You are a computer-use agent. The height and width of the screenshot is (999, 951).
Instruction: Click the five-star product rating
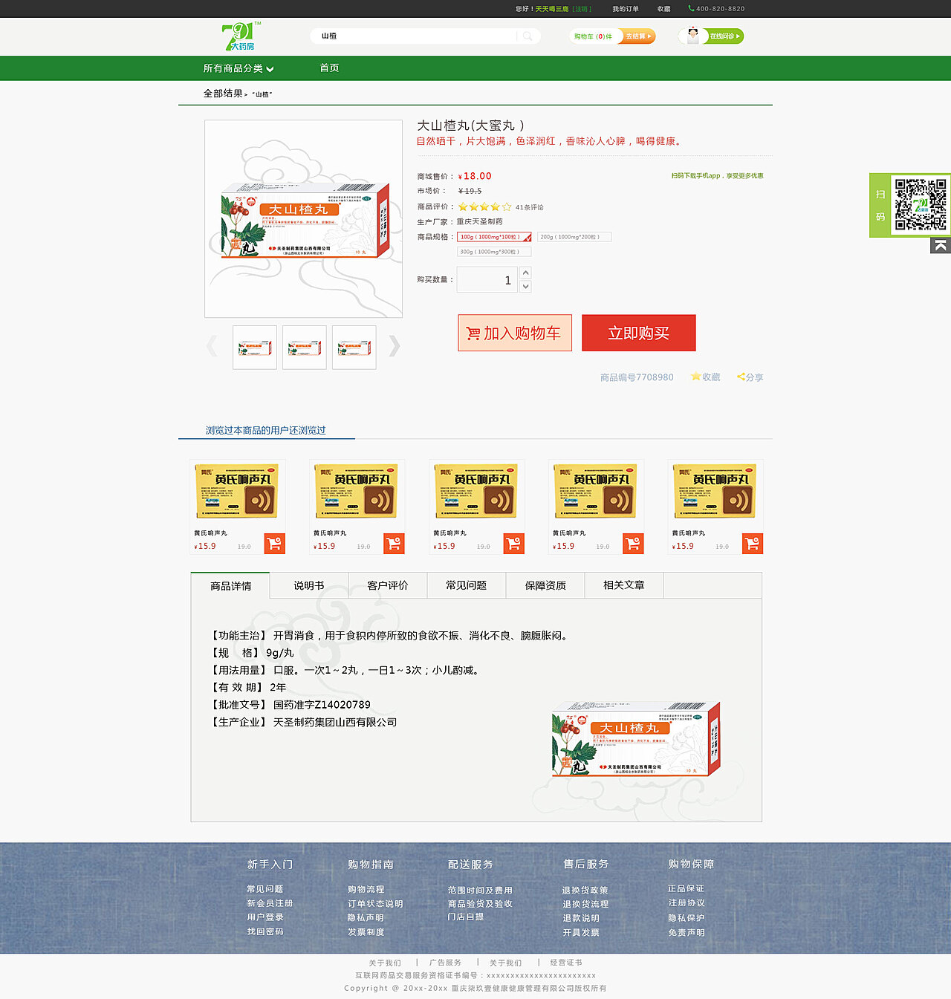tap(484, 207)
